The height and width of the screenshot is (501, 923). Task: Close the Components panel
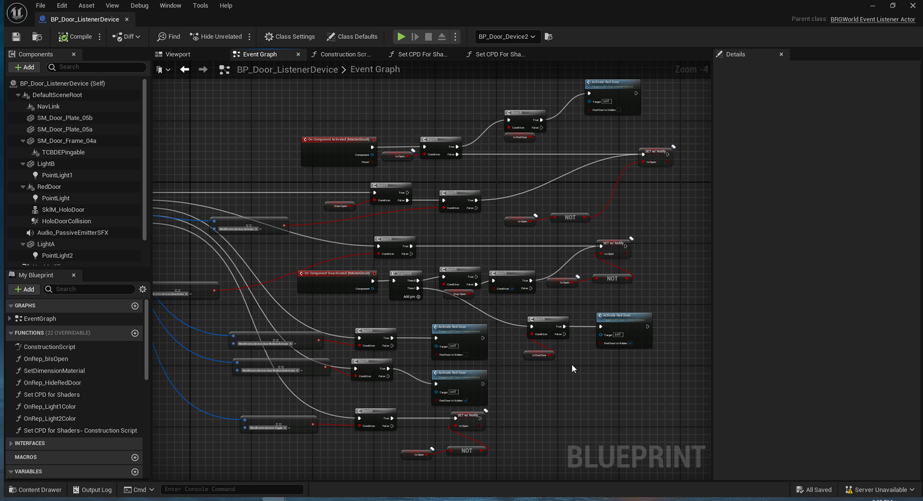pos(74,54)
